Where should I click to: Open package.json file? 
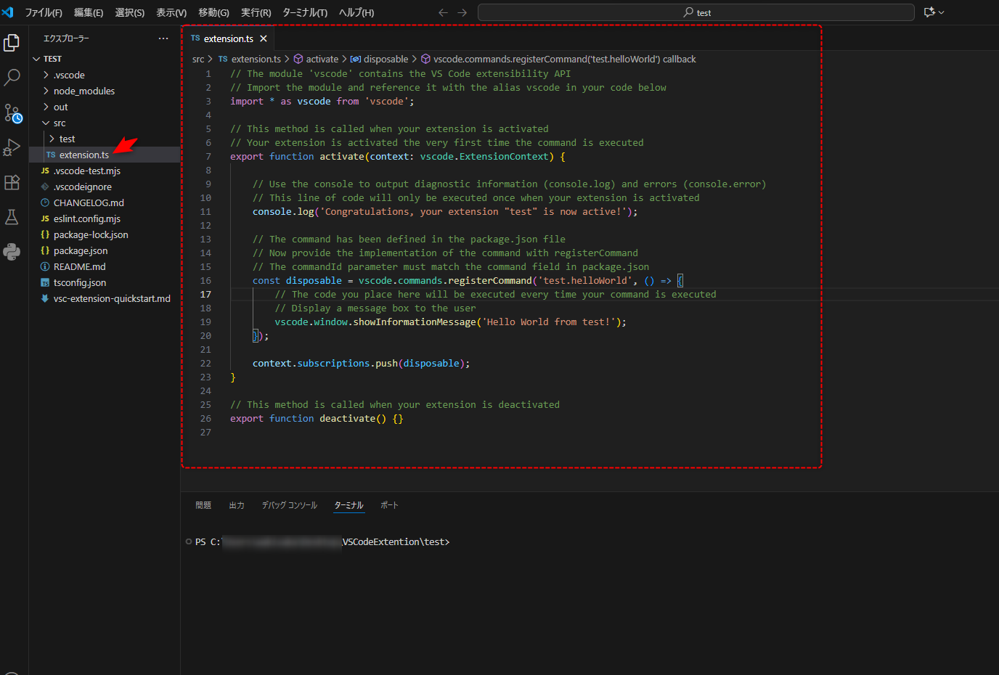coord(105,250)
